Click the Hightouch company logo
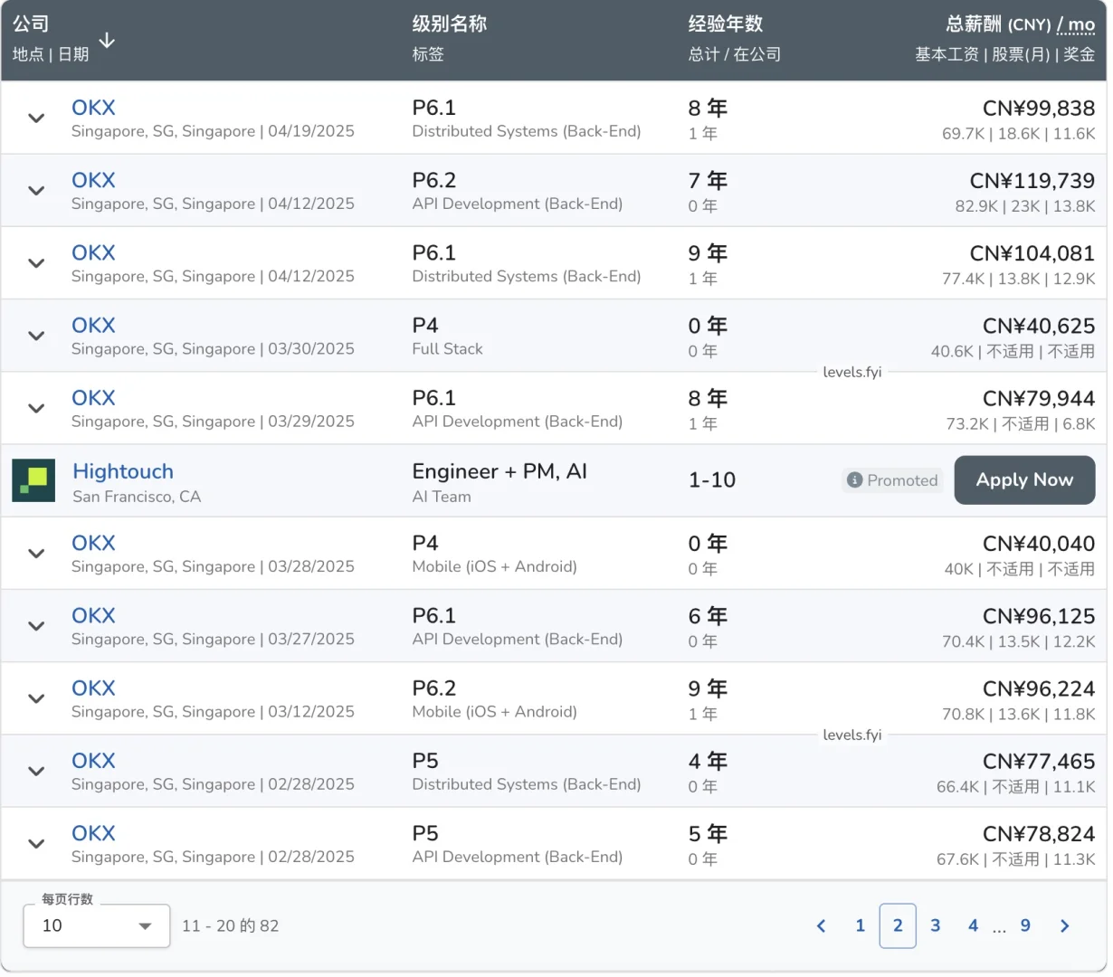1113x977 pixels. tap(33, 480)
